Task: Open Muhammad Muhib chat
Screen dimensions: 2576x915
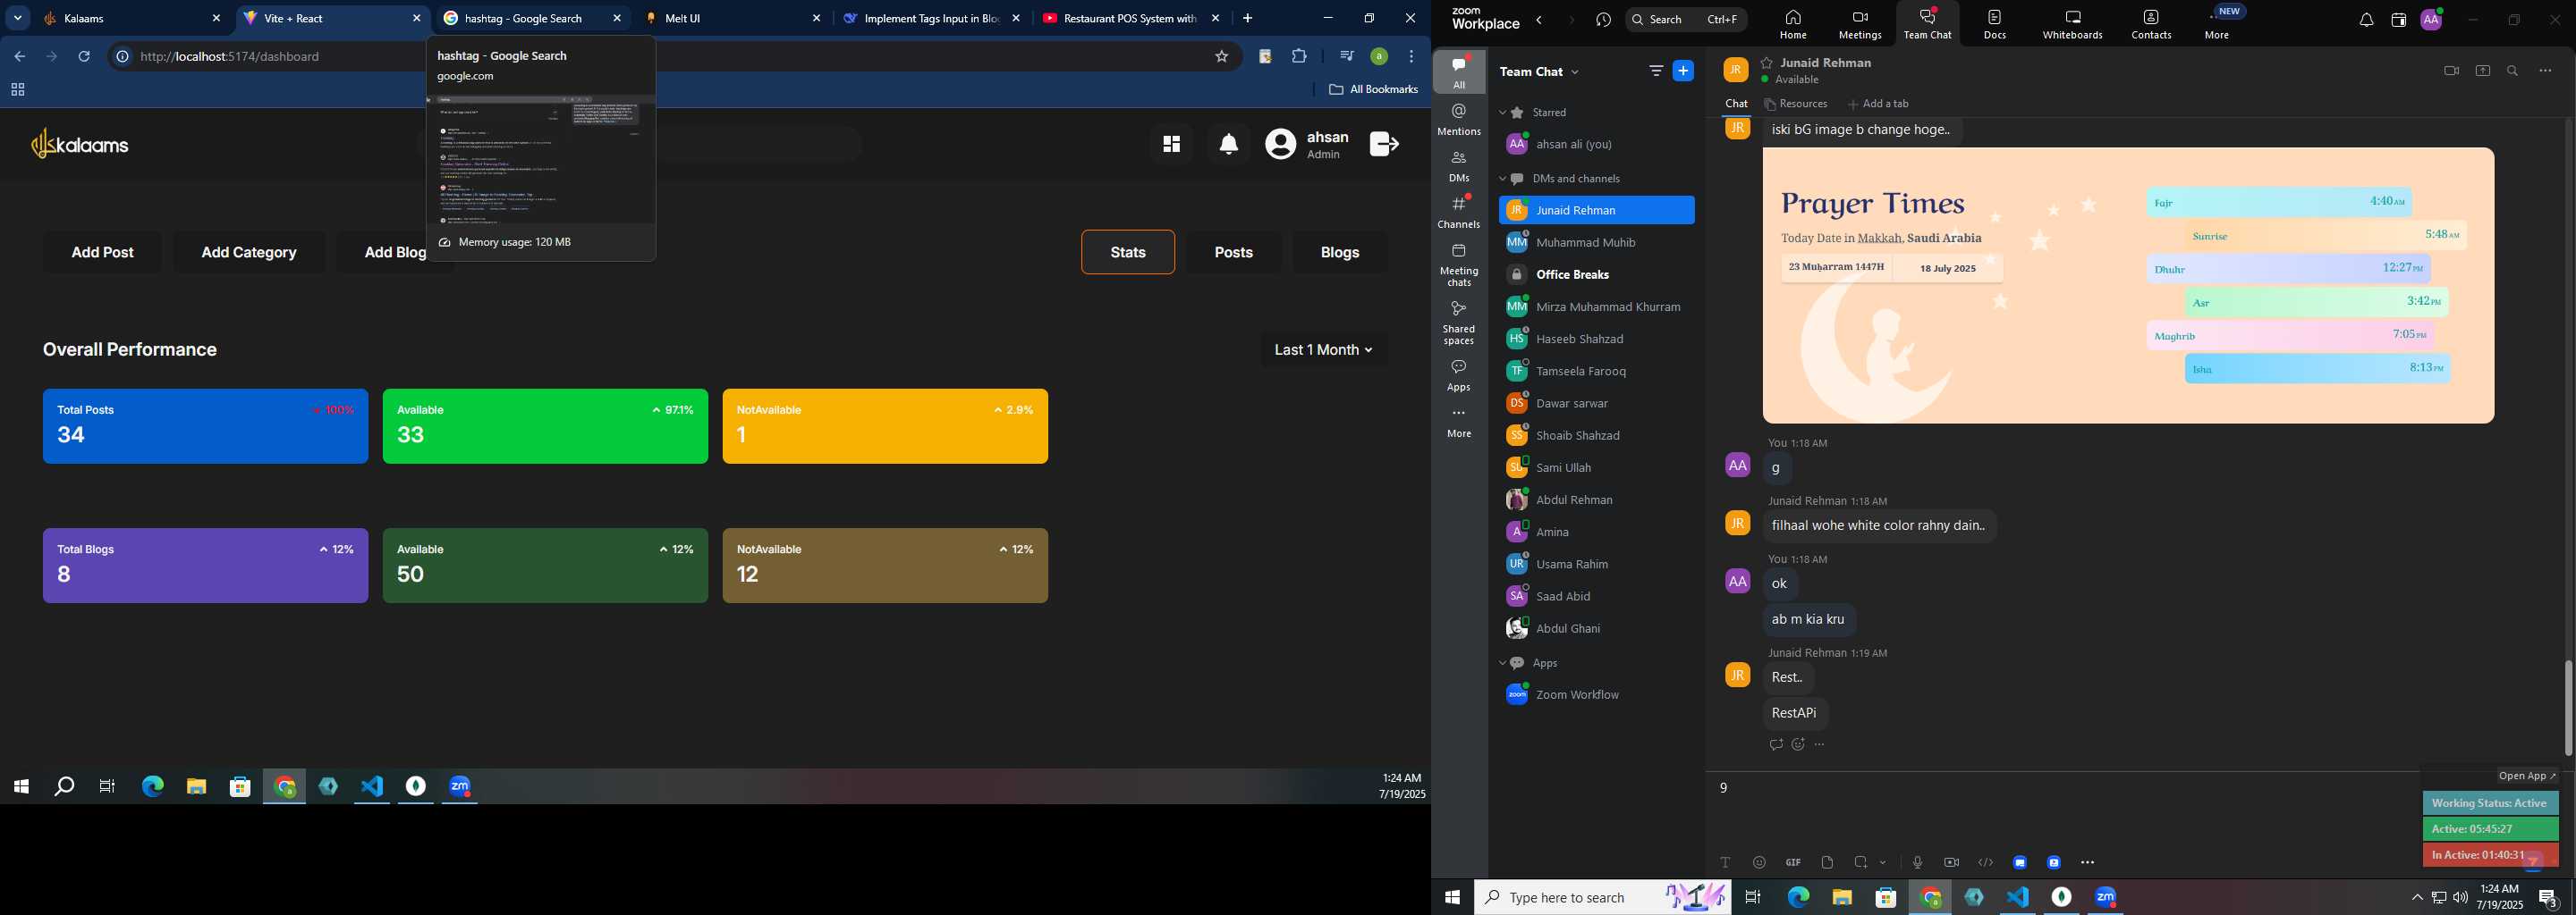Action: [1596, 243]
